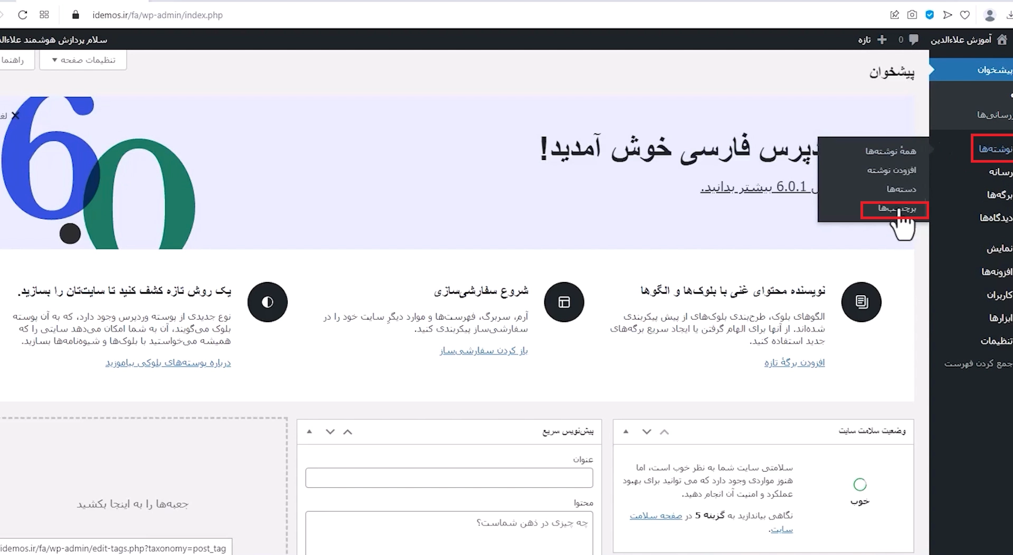The height and width of the screenshot is (555, 1013).
Task: Reload the page with the browser refresh icon
Action: click(22, 15)
